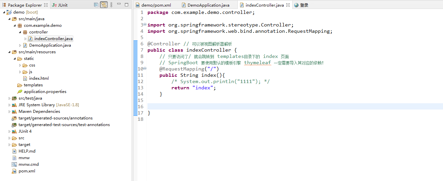Open Package Explorer view menu (three dots)
Image resolution: width=443 pixels, height=181 pixels.
tap(111, 5)
